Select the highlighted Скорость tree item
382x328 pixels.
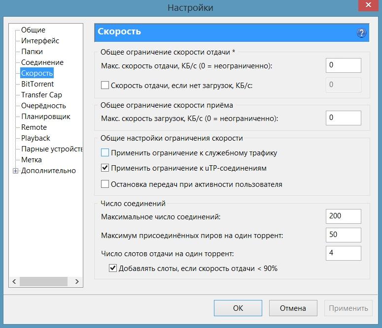click(37, 73)
